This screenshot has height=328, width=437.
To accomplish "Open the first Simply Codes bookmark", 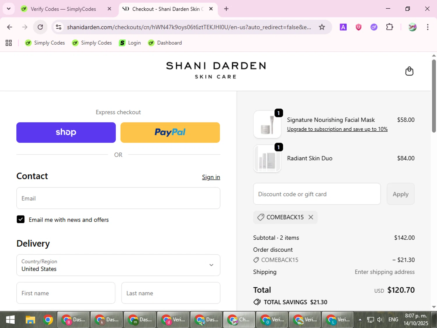I will (x=45, y=43).
